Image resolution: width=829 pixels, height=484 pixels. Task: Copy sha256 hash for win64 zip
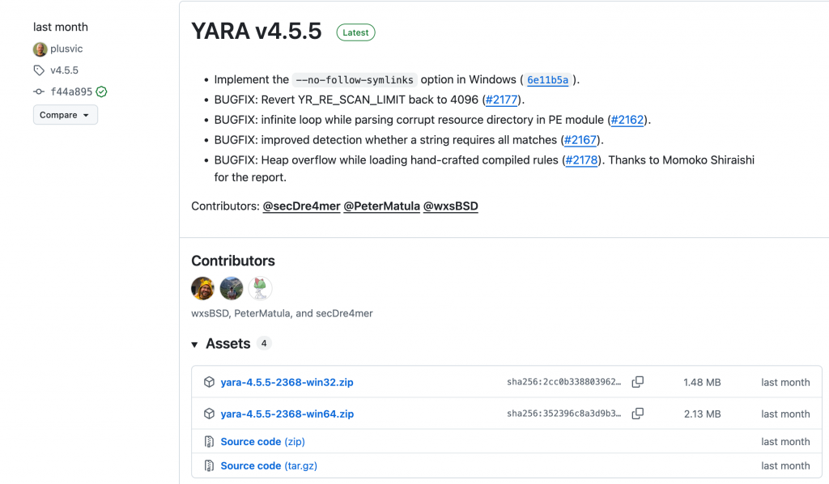(638, 414)
